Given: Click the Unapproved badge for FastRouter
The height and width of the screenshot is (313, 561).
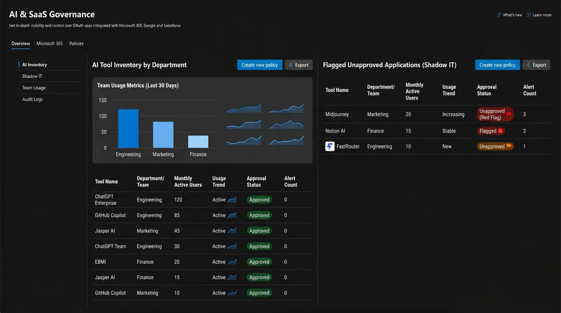Looking at the screenshot, I should coord(495,146).
